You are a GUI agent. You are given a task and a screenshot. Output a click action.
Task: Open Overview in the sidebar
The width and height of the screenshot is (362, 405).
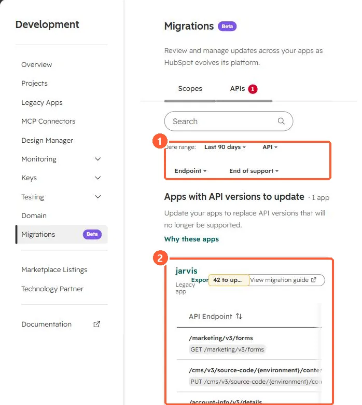(37, 64)
